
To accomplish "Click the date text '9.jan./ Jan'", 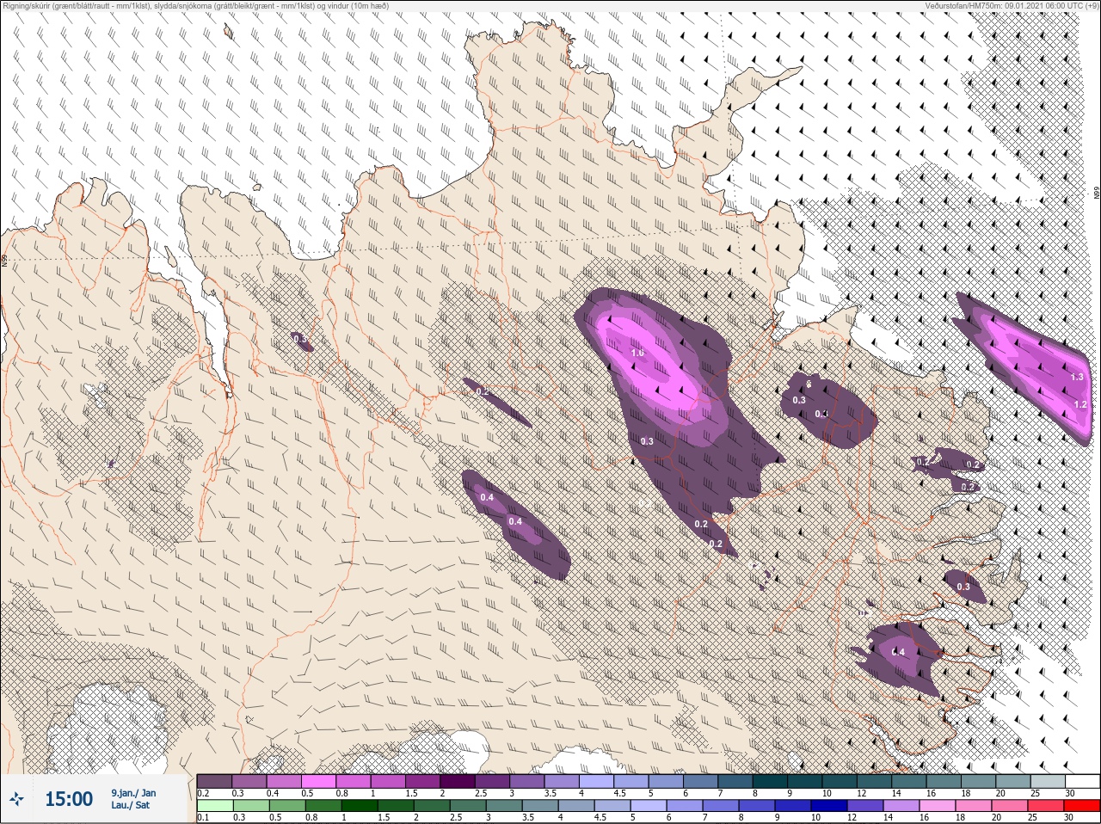I will (x=133, y=793).
